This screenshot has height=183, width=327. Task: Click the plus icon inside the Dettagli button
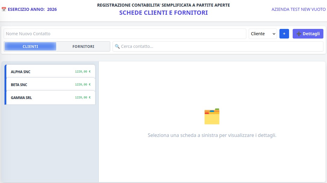click(299, 34)
